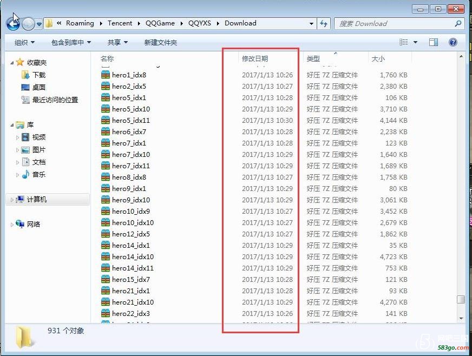Click the Forward navigation arrow button

coord(29,24)
